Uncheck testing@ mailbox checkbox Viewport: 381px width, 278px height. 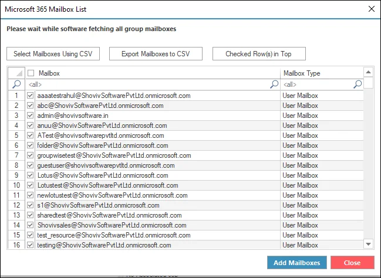pyautogui.click(x=30, y=245)
